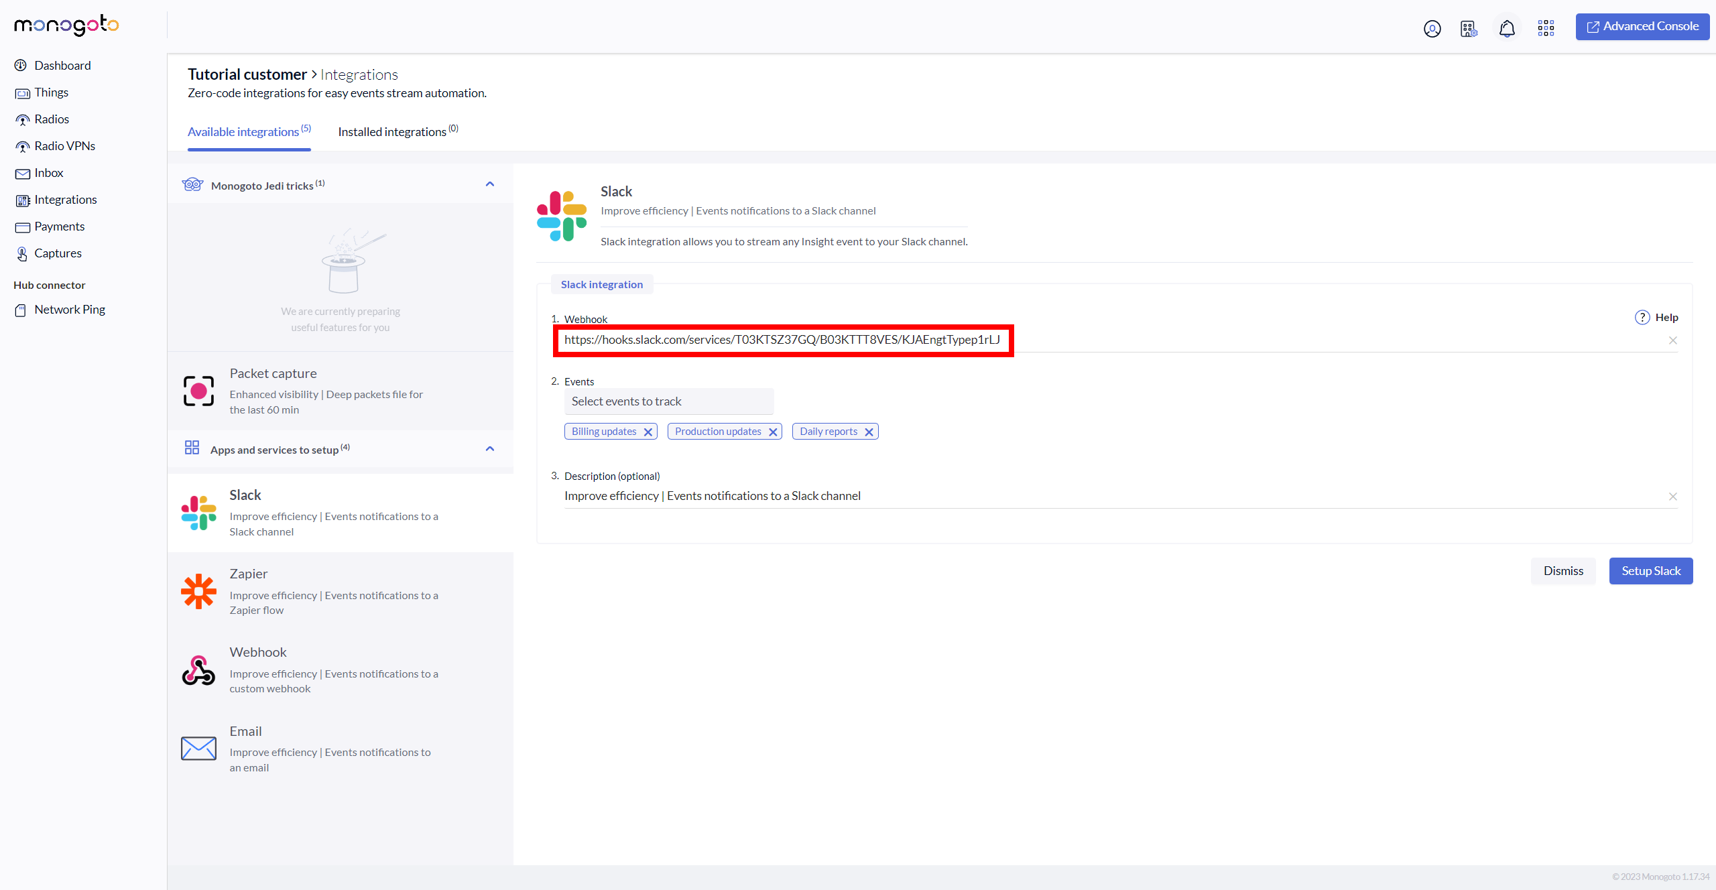Open Radio VPNs in sidebar
The width and height of the screenshot is (1716, 890).
pyautogui.click(x=64, y=146)
